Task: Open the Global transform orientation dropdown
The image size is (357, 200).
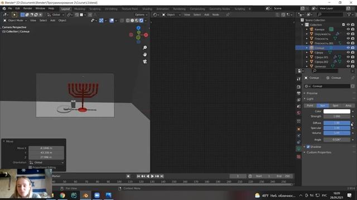Action: click(56, 15)
